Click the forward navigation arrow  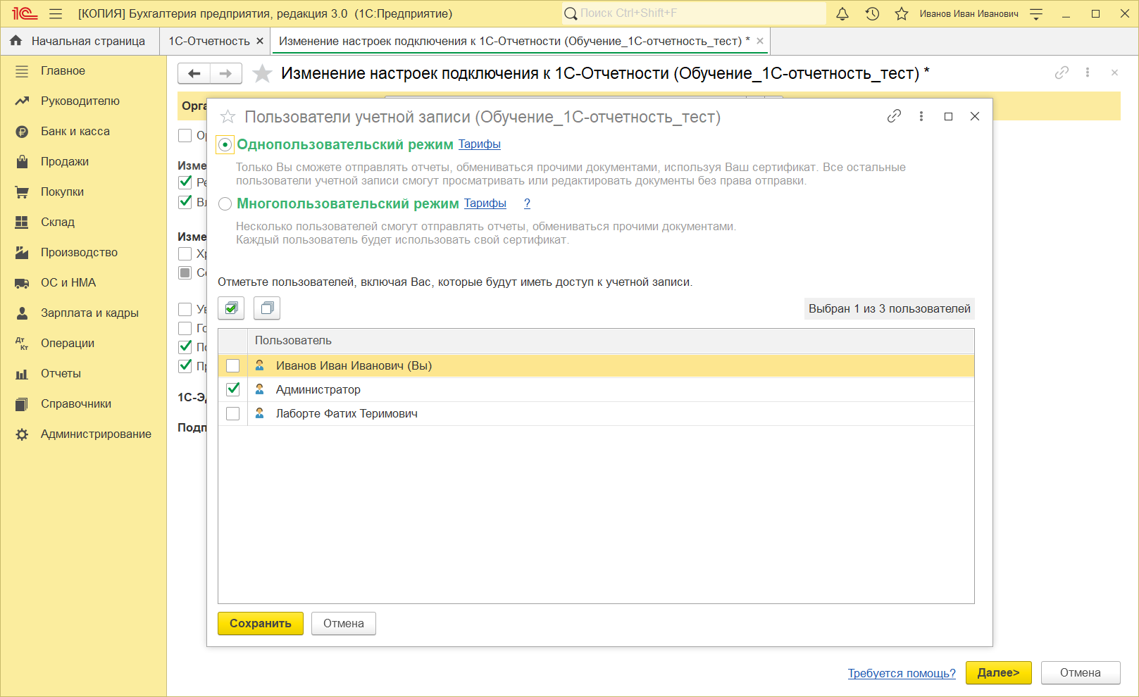[x=225, y=73]
